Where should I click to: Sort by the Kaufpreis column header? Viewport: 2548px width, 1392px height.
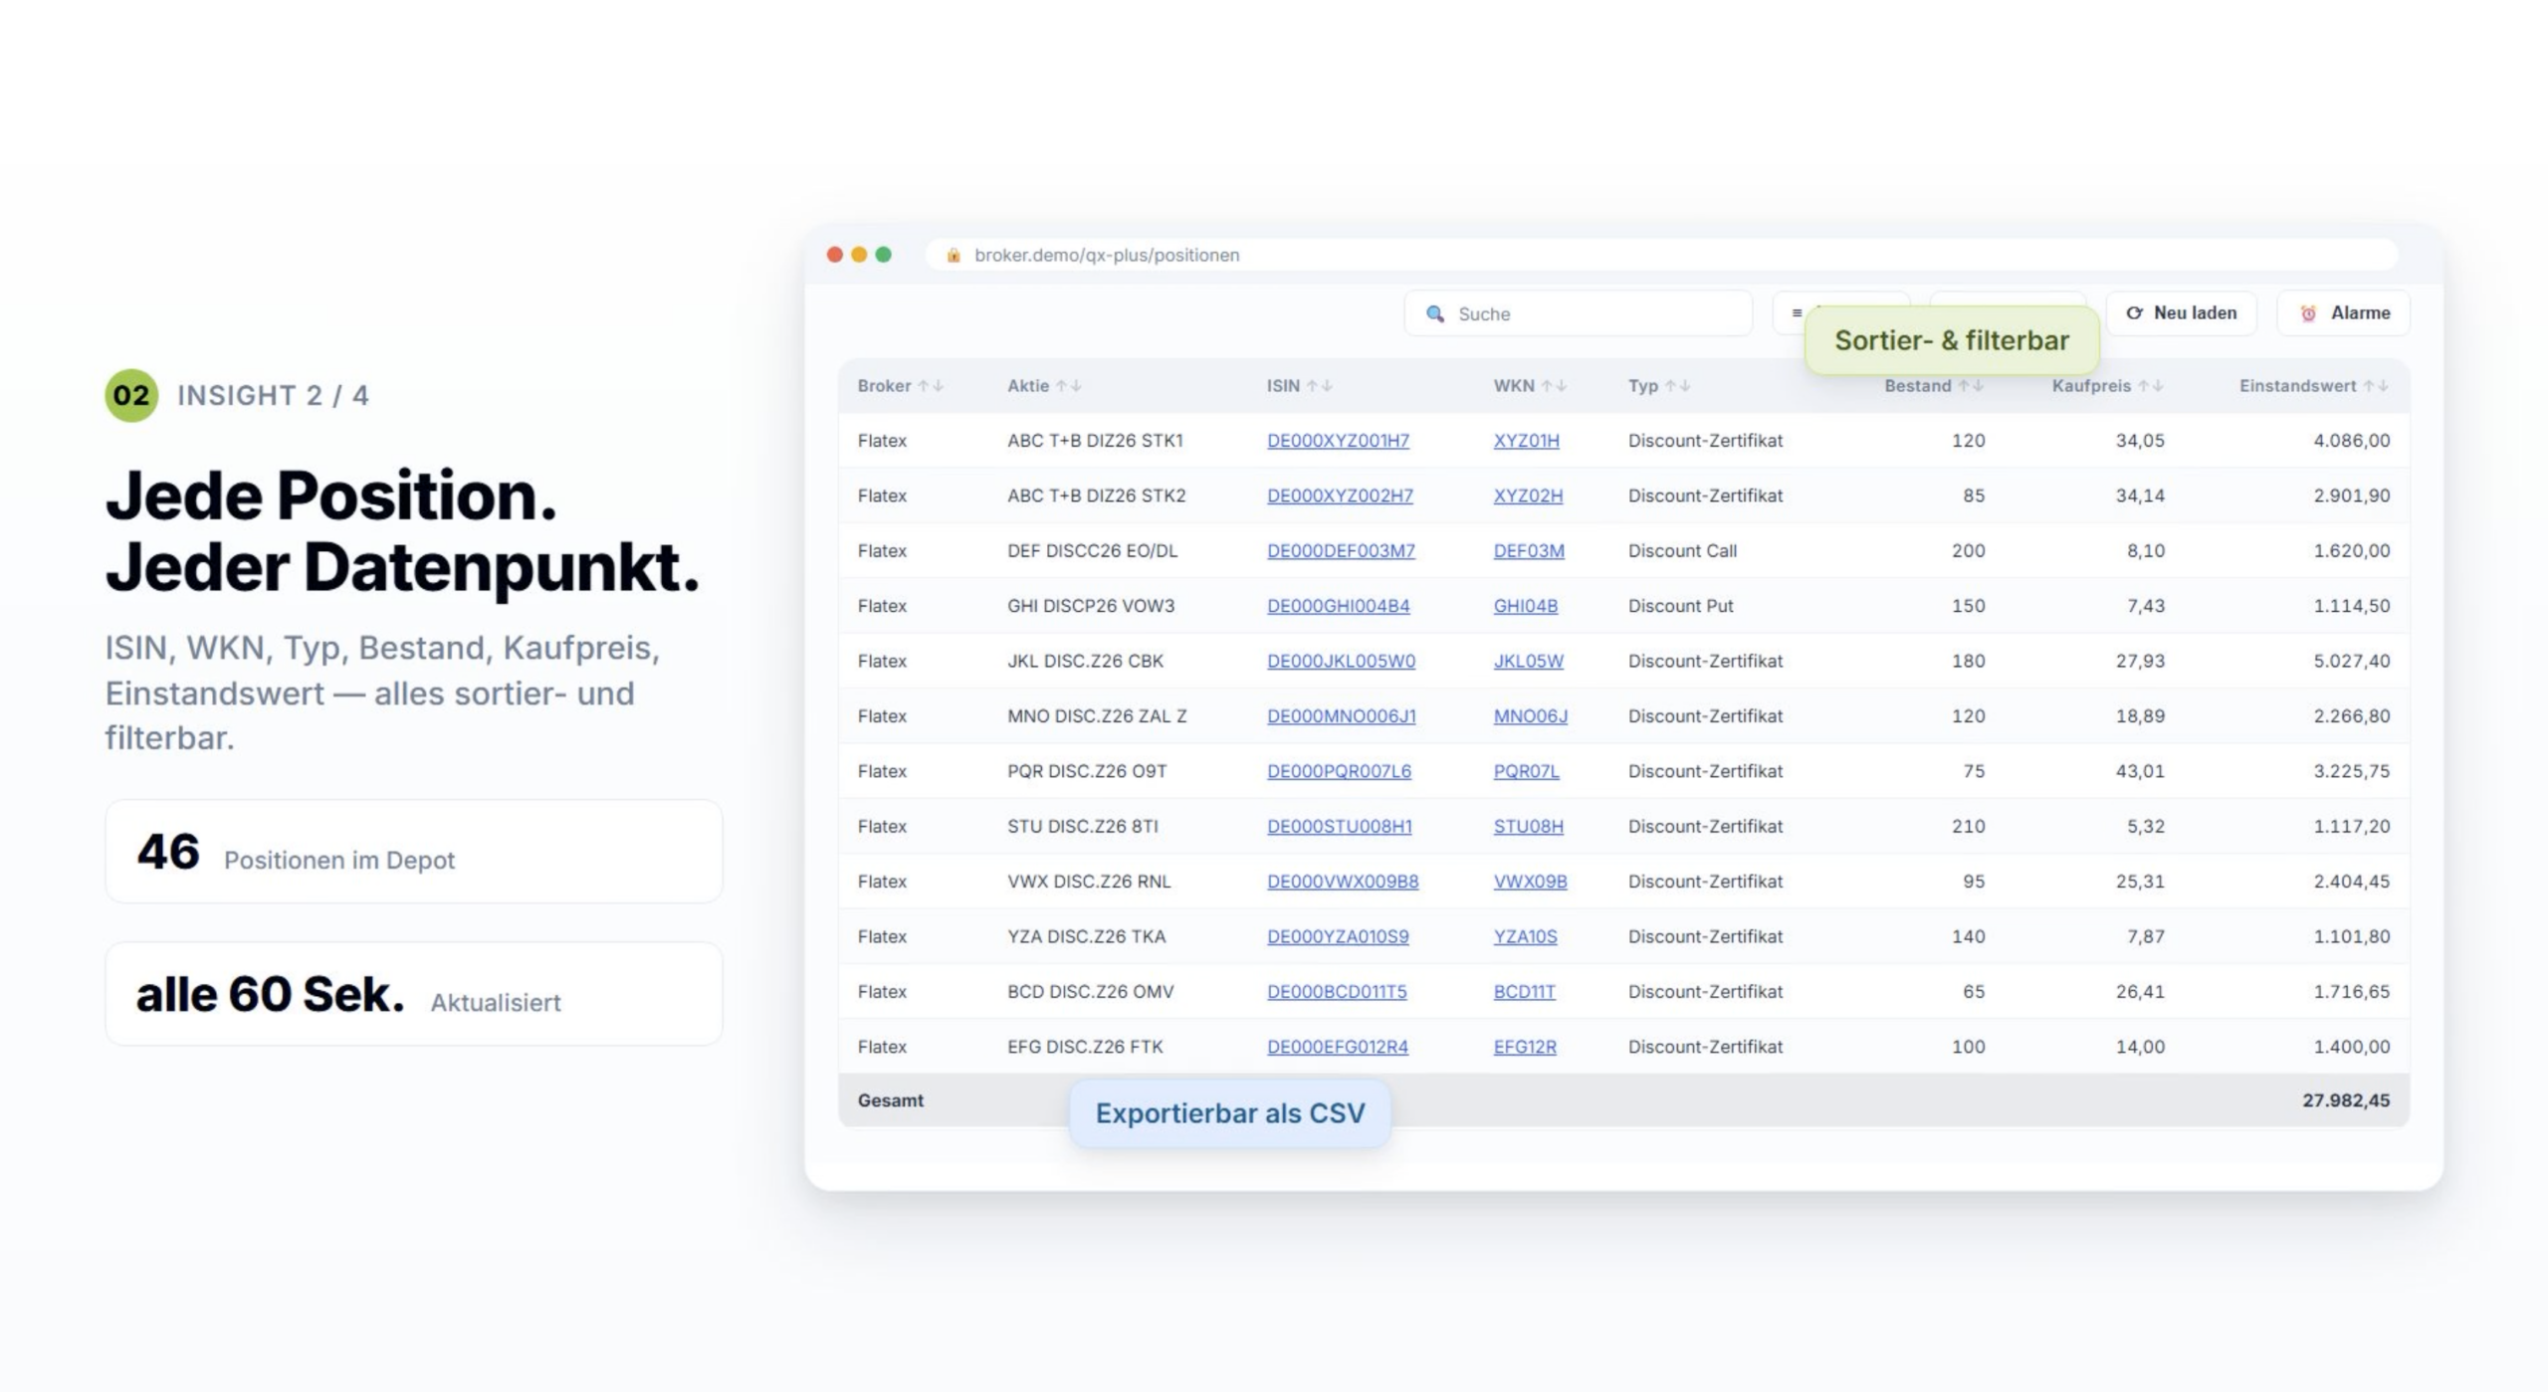pos(2090,386)
